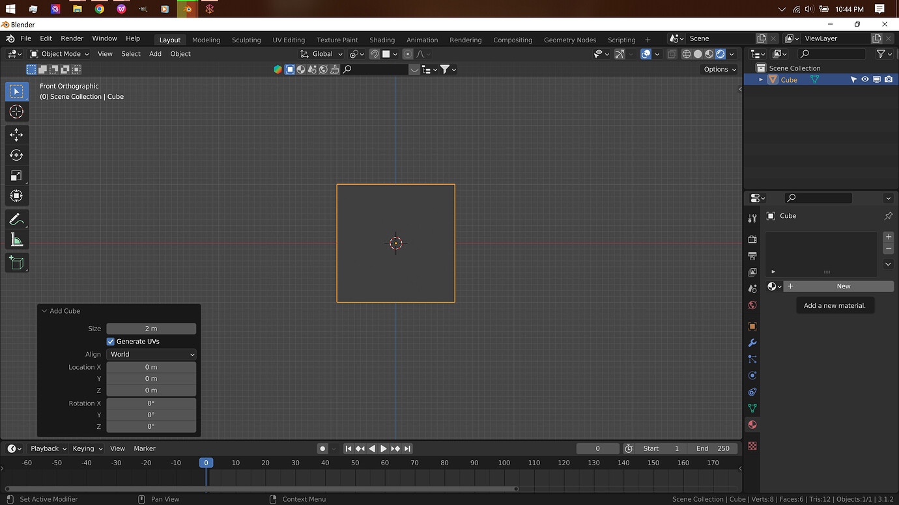The image size is (899, 505).
Task: Select the Rotate tool
Action: pos(16,155)
